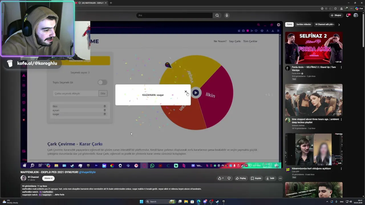Show more filter chips with right arrow
Viewport: 365px width, 205px height.
click(x=339, y=24)
